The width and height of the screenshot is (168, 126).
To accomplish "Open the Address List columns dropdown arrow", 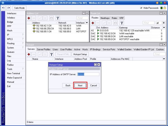I will (x=87, y=23).
